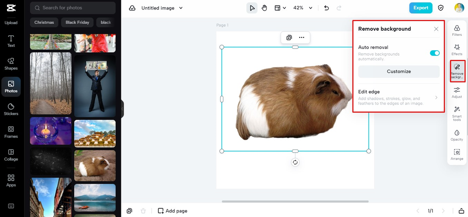This screenshot has width=468, height=217.
Task: Select the man holding dollar bill photo
Action: tap(95, 86)
